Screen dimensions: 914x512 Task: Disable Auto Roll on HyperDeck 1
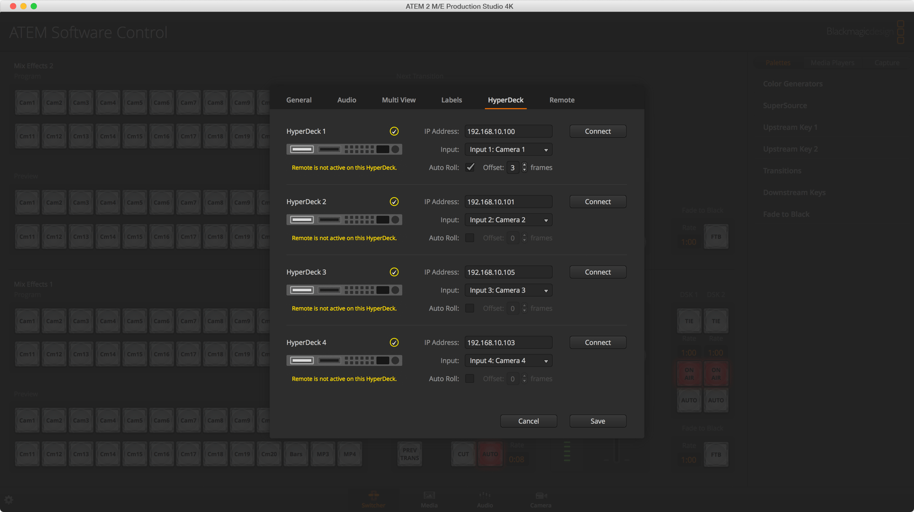470,167
